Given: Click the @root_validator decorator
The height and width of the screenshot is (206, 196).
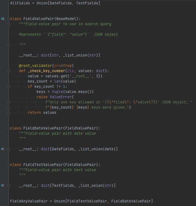Looking at the screenshot, I should click(x=35, y=66).
